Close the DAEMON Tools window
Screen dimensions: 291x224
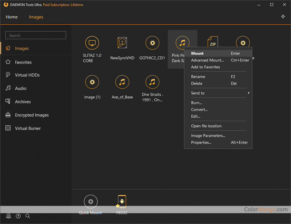284,5
